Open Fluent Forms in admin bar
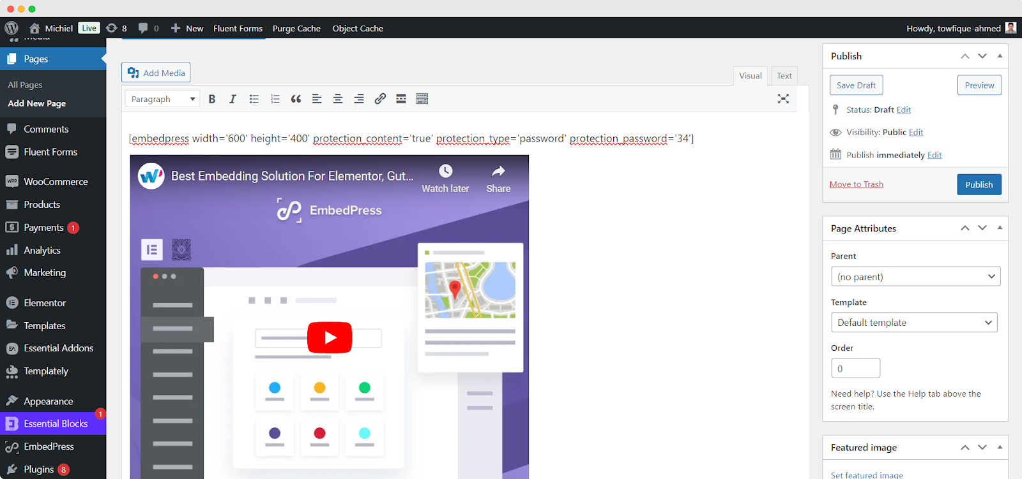 238,28
